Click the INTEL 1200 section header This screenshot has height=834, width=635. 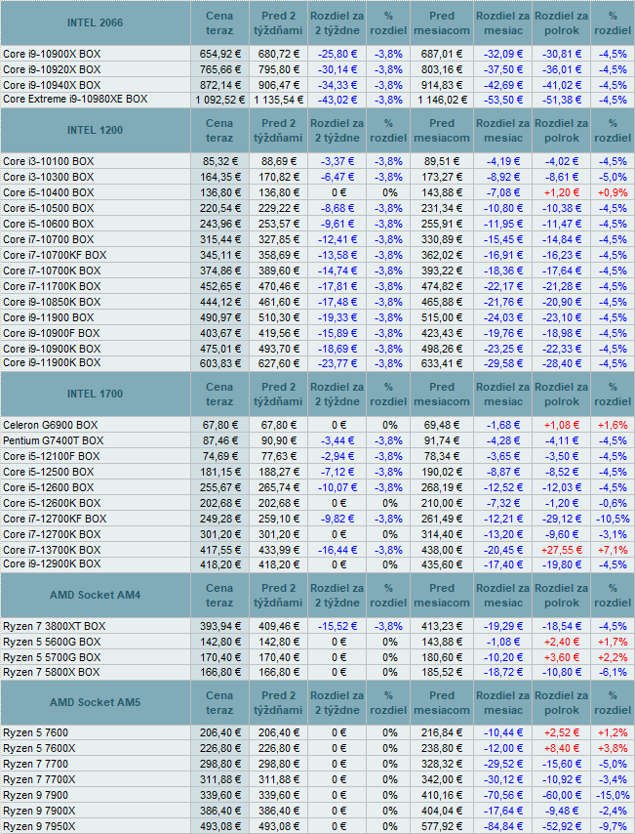[x=95, y=130]
